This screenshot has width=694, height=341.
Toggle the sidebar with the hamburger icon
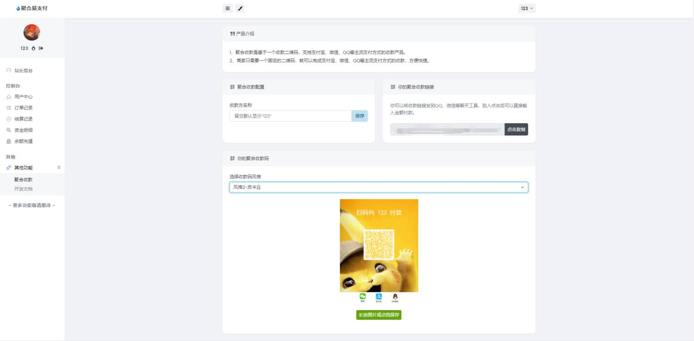(228, 8)
